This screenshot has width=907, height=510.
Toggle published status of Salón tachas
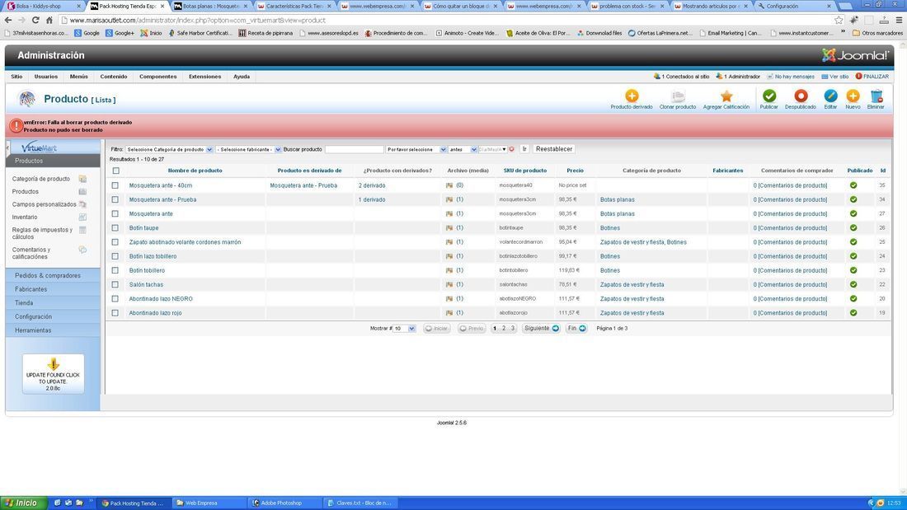853,284
